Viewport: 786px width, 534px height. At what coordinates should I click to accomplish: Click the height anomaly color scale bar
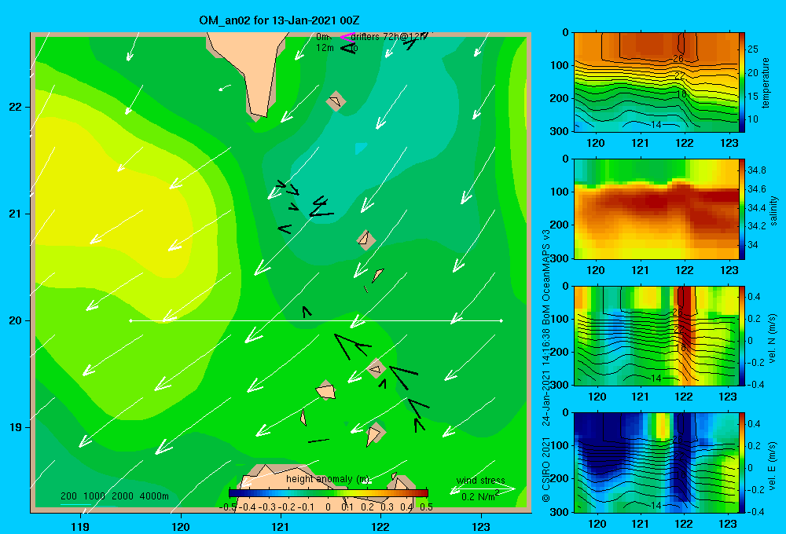(x=329, y=493)
